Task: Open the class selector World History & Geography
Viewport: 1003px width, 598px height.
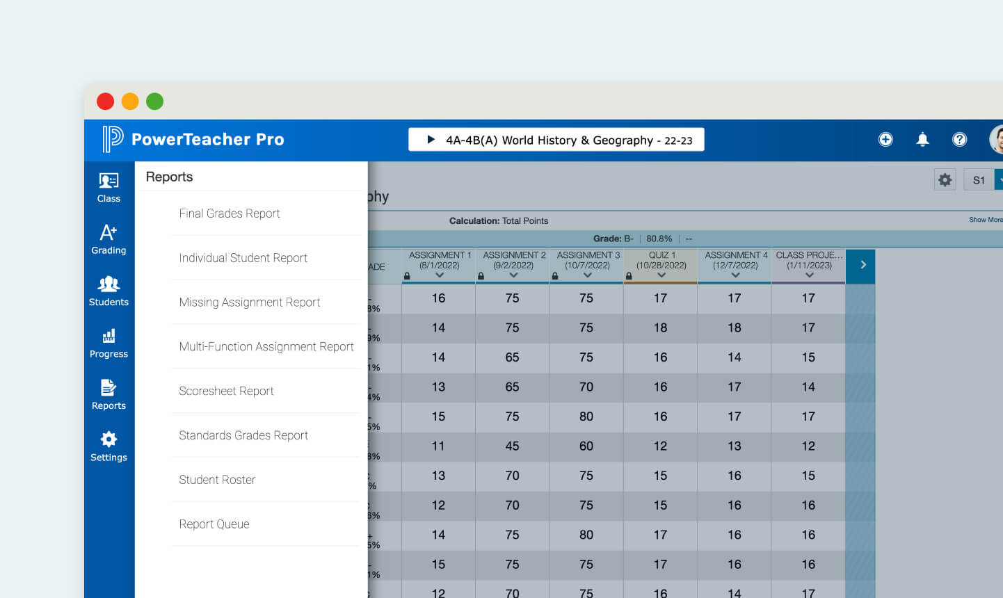Action: pos(556,140)
